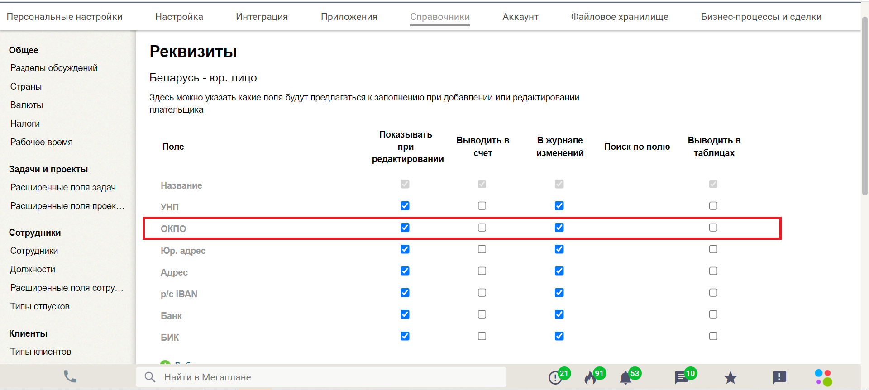Enable БИК output to invoice checkbox
The image size is (869, 390).
[482, 336]
